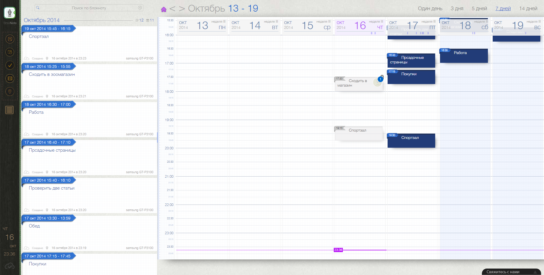Image resolution: width=544 pixels, height=275 pixels.
Task: Click location pin on Обед note footer
Action: [x=47, y=248]
